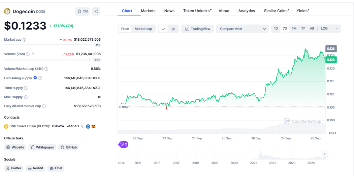The image size is (354, 176).
Task: Add token to MetaMask fox icon
Action: [93, 127]
